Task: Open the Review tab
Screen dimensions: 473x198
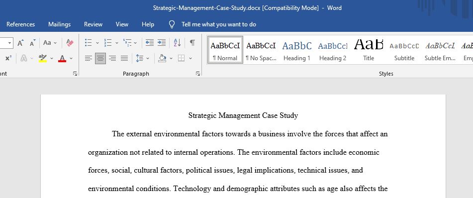Action: tap(93, 24)
